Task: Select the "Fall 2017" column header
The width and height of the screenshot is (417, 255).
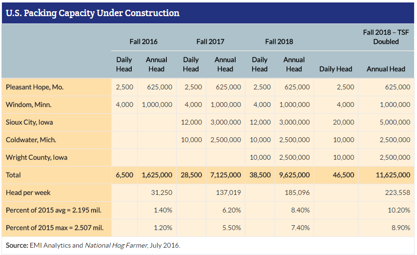Action: [x=210, y=42]
